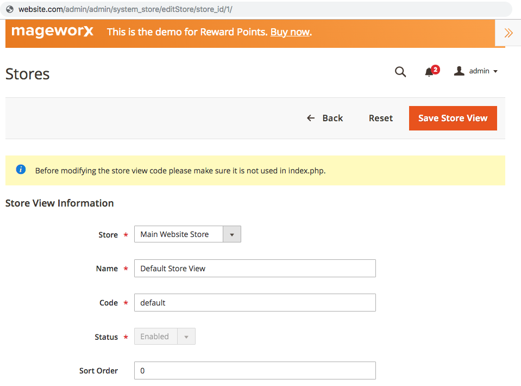Image resolution: width=521 pixels, height=386 pixels.
Task: Click the Code input field
Action: 255,303
